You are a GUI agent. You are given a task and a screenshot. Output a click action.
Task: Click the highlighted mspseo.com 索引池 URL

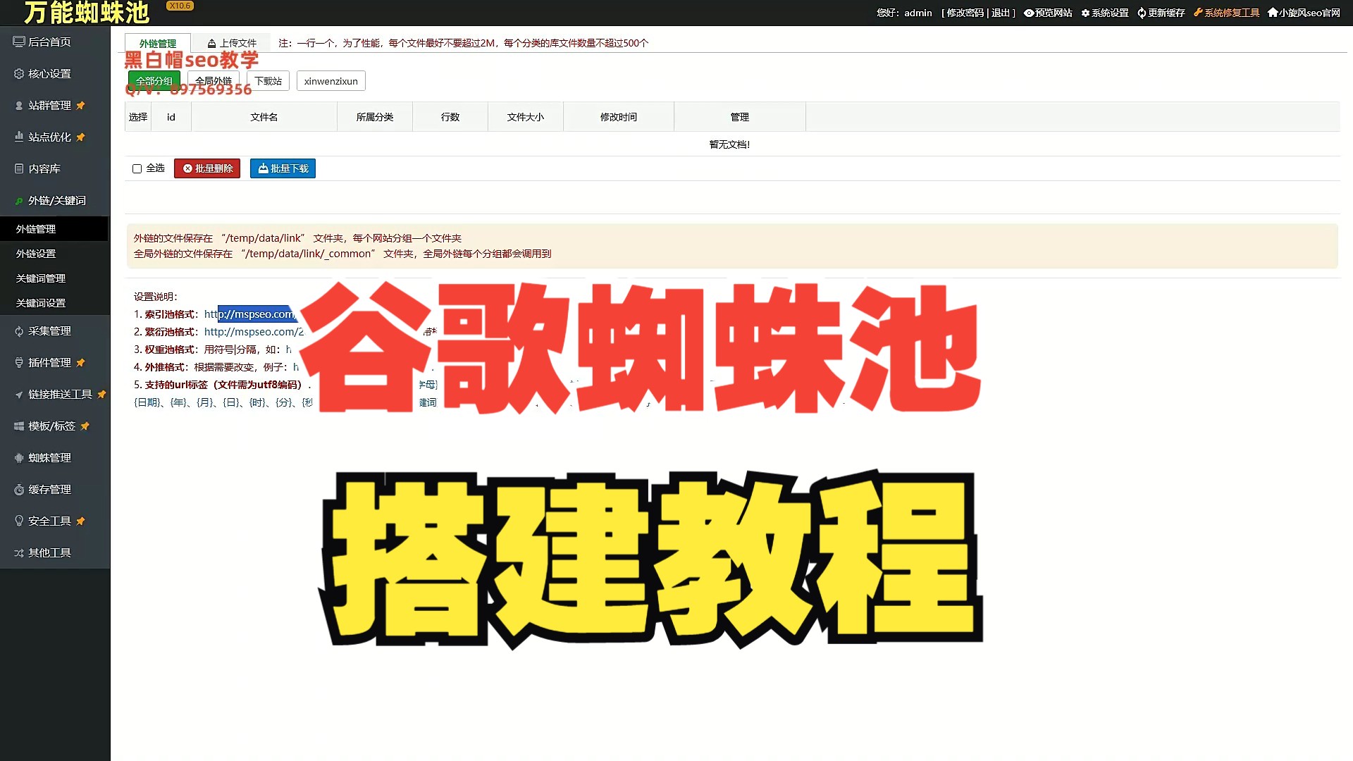pyautogui.click(x=250, y=314)
